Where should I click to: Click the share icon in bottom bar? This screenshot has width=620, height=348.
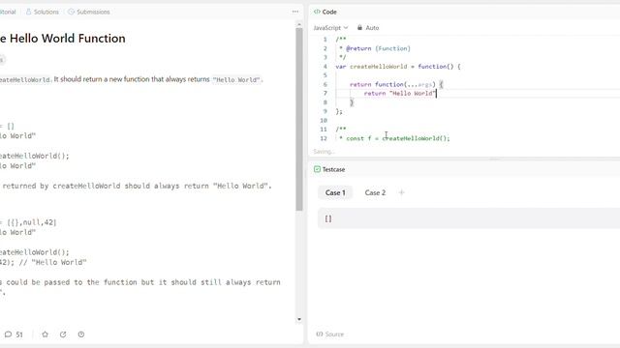pyautogui.click(x=63, y=334)
